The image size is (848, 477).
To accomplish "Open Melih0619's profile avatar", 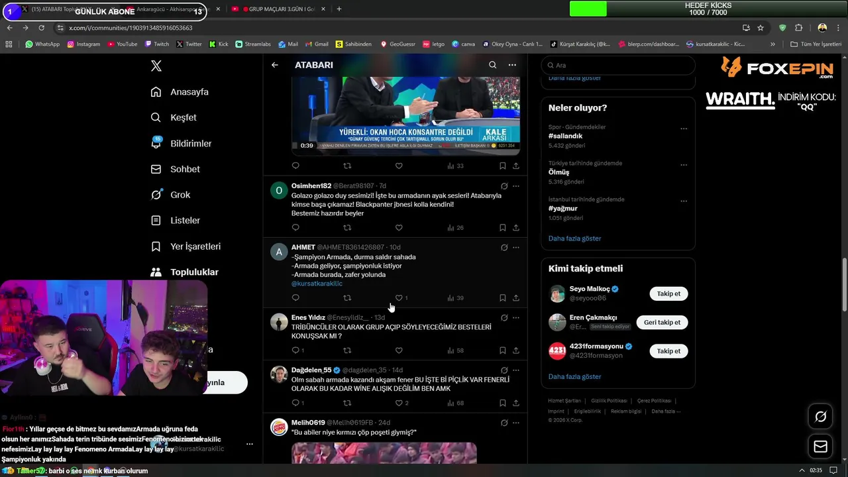I will (279, 427).
